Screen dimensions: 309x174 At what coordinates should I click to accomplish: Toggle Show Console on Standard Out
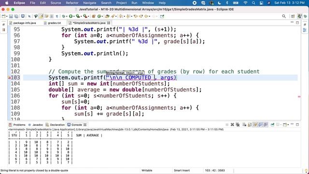260,125
